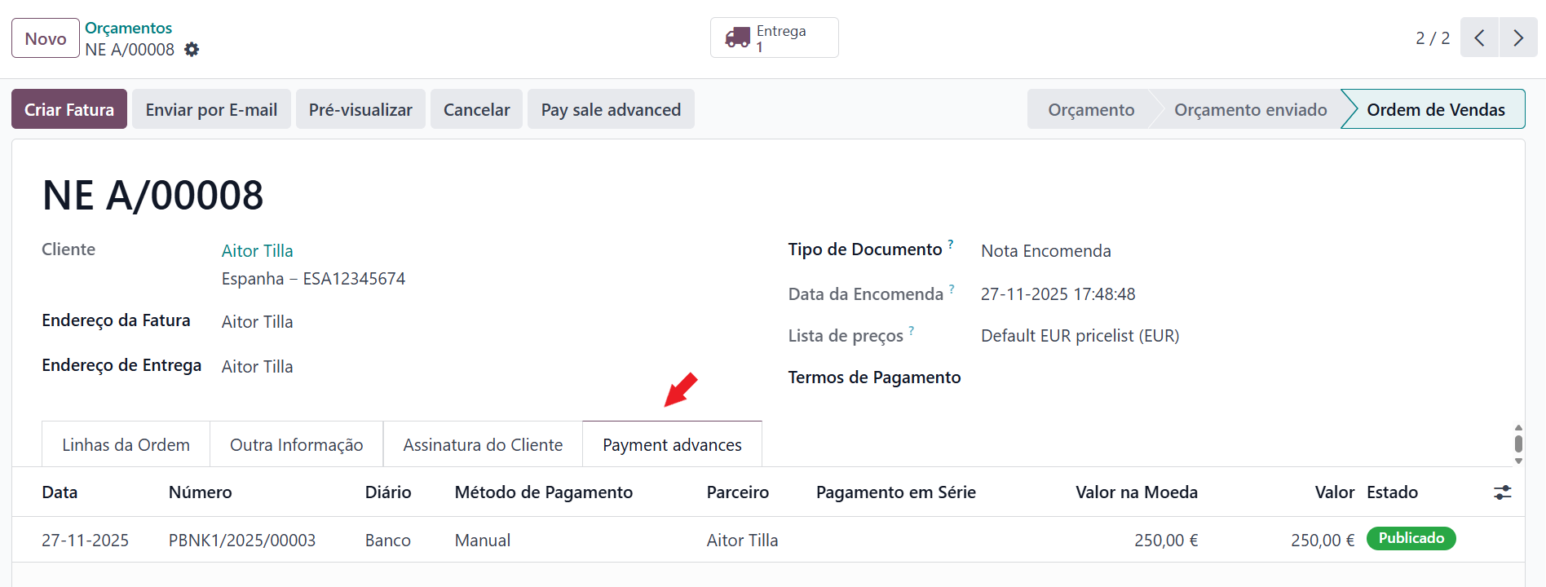Show help for Tipo de Documento
1546x587 pixels.
[951, 244]
